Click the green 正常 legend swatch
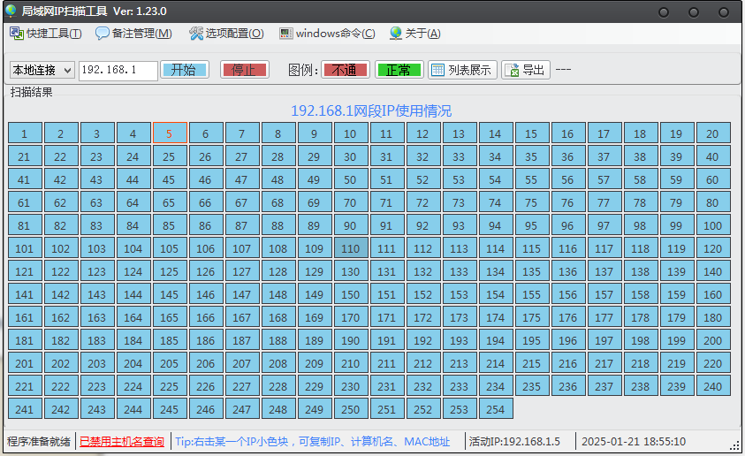This screenshot has width=745, height=456. click(x=399, y=70)
